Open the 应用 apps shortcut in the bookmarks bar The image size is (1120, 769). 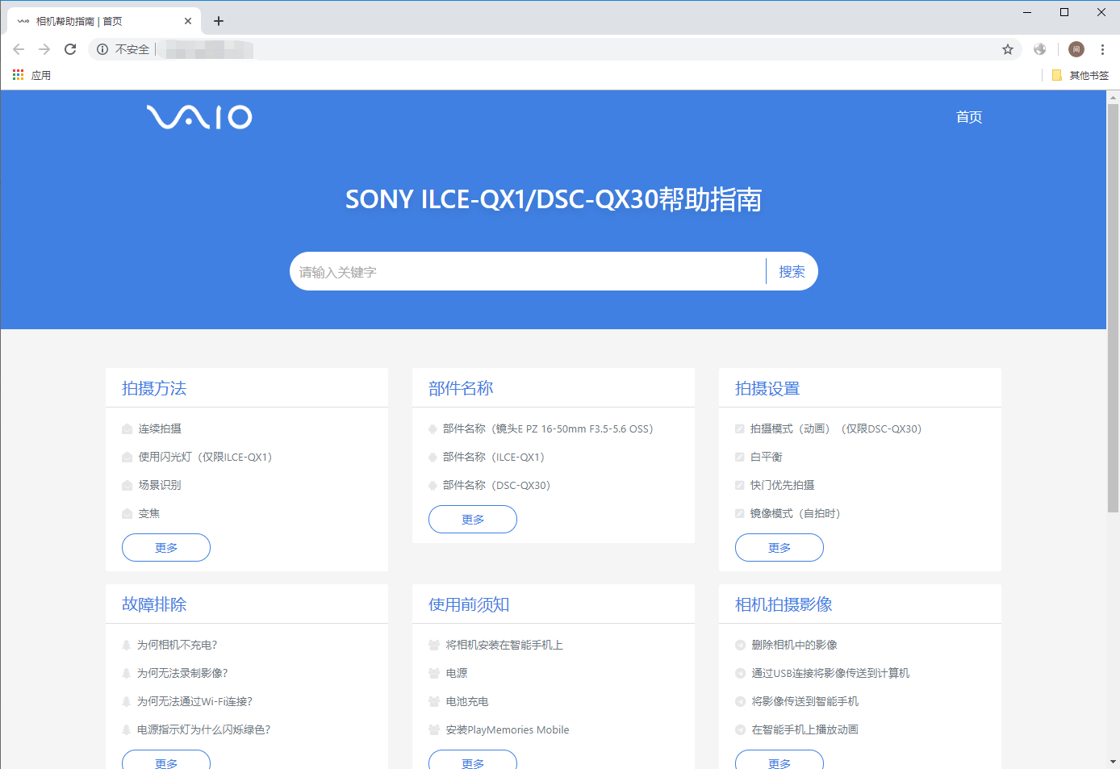point(32,75)
